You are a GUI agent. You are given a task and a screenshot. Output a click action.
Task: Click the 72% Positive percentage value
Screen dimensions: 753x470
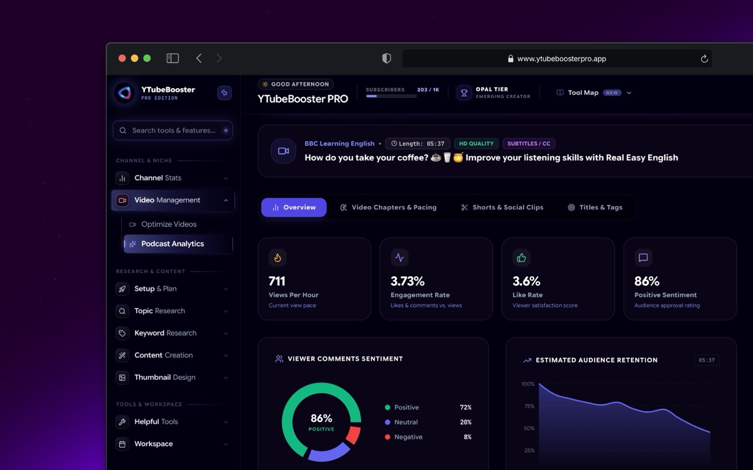(466, 407)
